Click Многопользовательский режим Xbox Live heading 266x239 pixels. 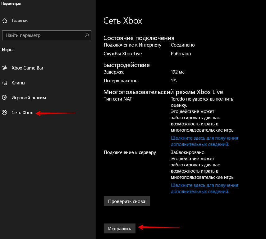[163, 92]
